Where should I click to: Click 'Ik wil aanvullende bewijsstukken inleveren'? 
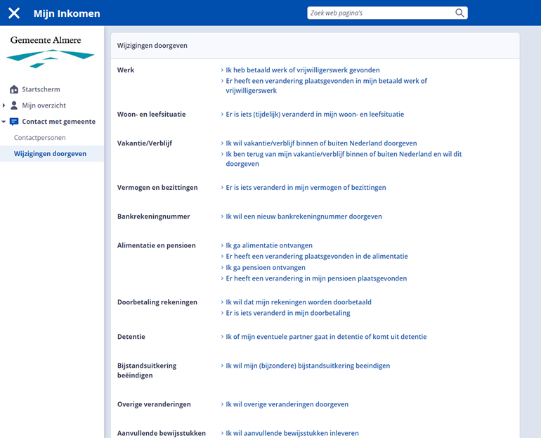click(x=292, y=433)
